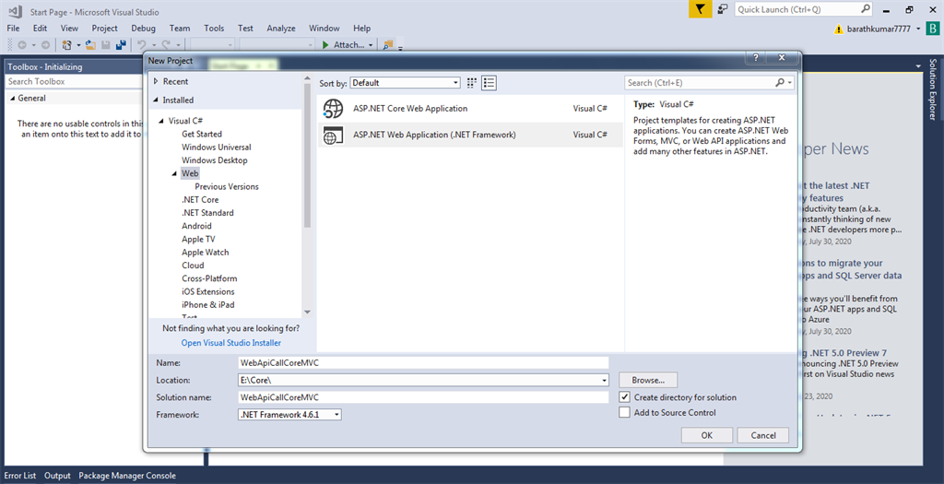Click the account warning triangle icon
This screenshot has height=484, width=944.
click(839, 29)
